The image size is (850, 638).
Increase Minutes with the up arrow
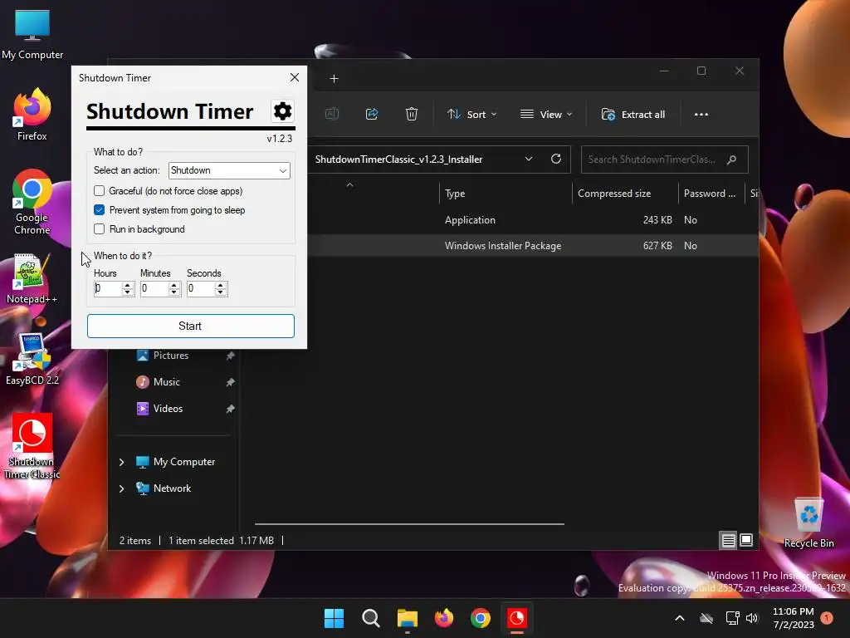coord(174,285)
